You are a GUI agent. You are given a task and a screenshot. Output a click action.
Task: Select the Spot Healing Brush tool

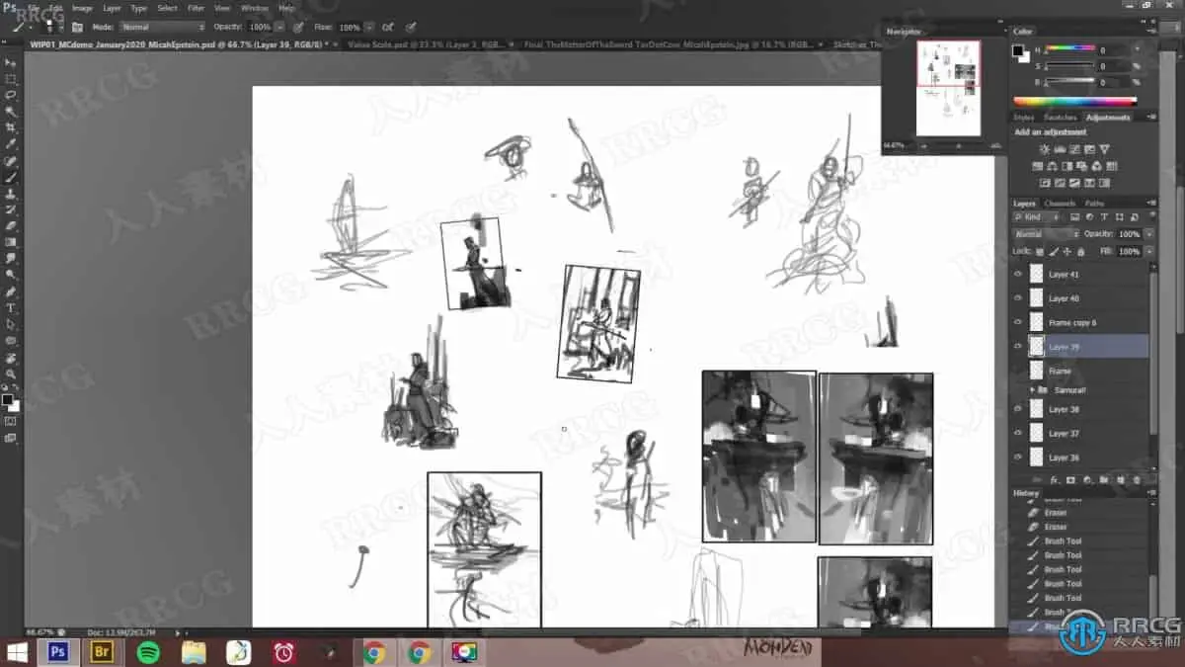coord(11,161)
